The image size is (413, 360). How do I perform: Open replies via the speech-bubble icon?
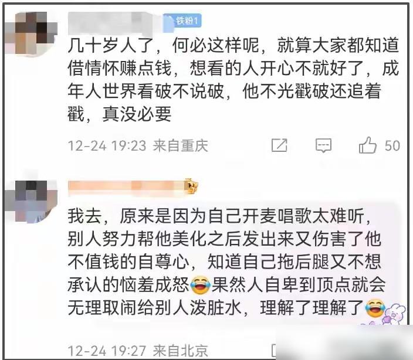323,145
